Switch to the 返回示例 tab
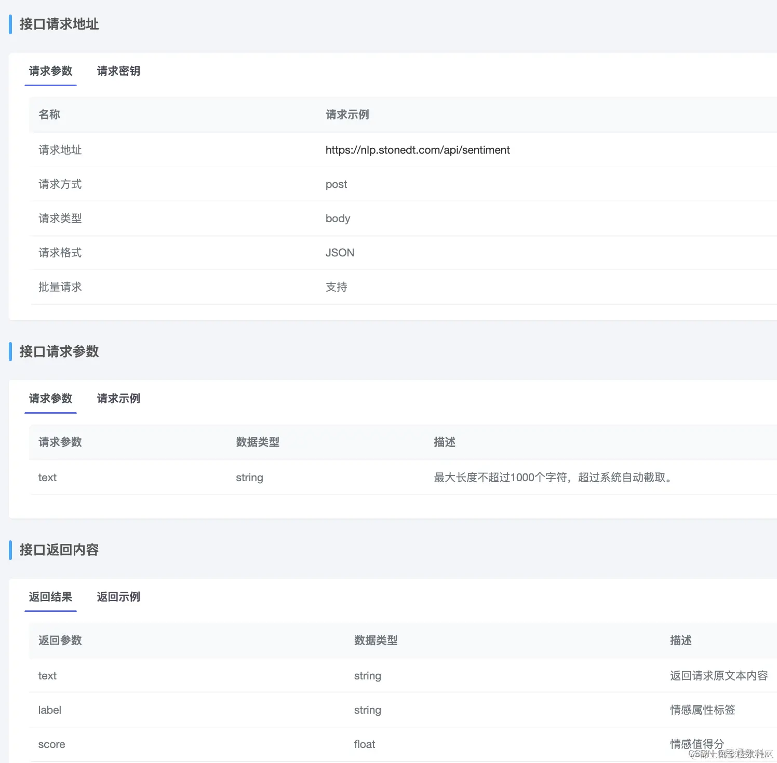 coord(118,597)
